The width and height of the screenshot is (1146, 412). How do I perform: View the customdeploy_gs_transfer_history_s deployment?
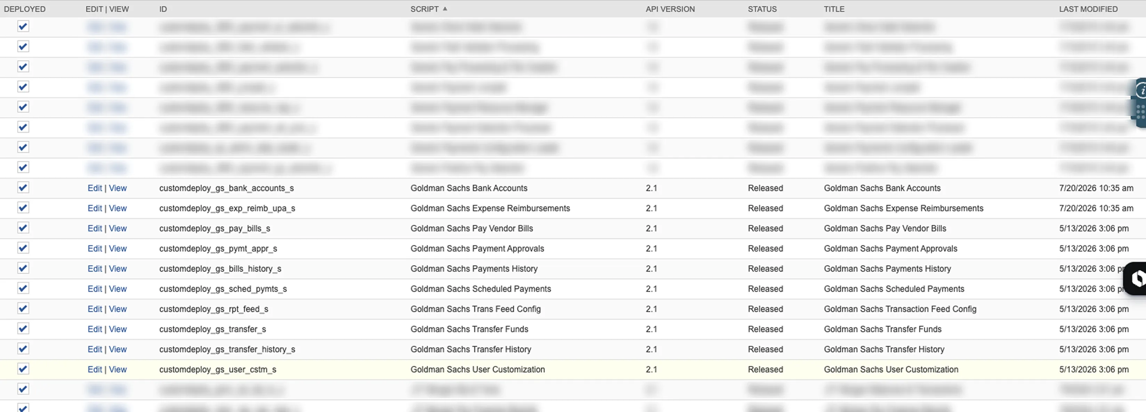[x=118, y=349]
